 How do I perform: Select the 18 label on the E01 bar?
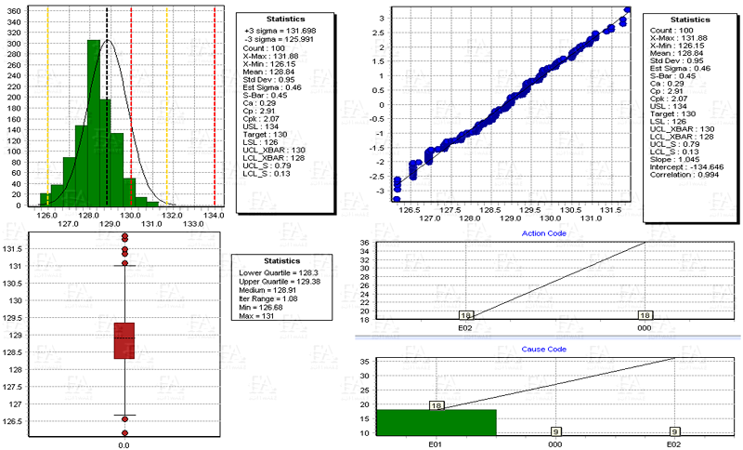pyautogui.click(x=437, y=405)
